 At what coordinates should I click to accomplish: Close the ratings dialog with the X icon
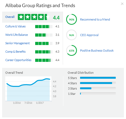point(122,4)
